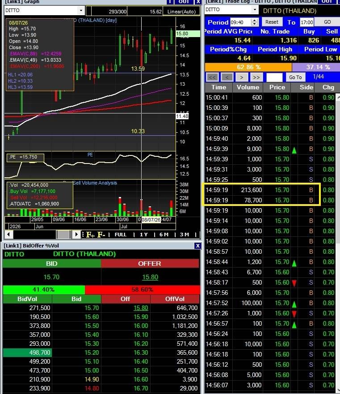The image size is (340, 394).
Task: Click the 1/44 page indicator
Action: [318, 77]
